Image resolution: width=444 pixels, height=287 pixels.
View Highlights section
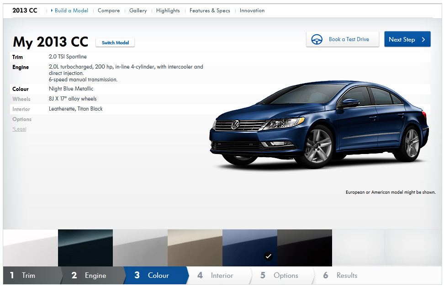168,11
